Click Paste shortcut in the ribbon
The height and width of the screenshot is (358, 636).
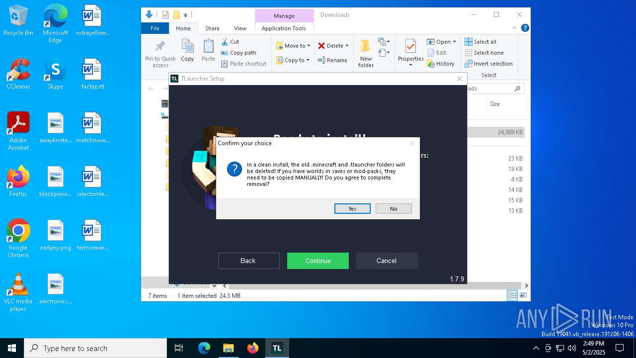(243, 64)
